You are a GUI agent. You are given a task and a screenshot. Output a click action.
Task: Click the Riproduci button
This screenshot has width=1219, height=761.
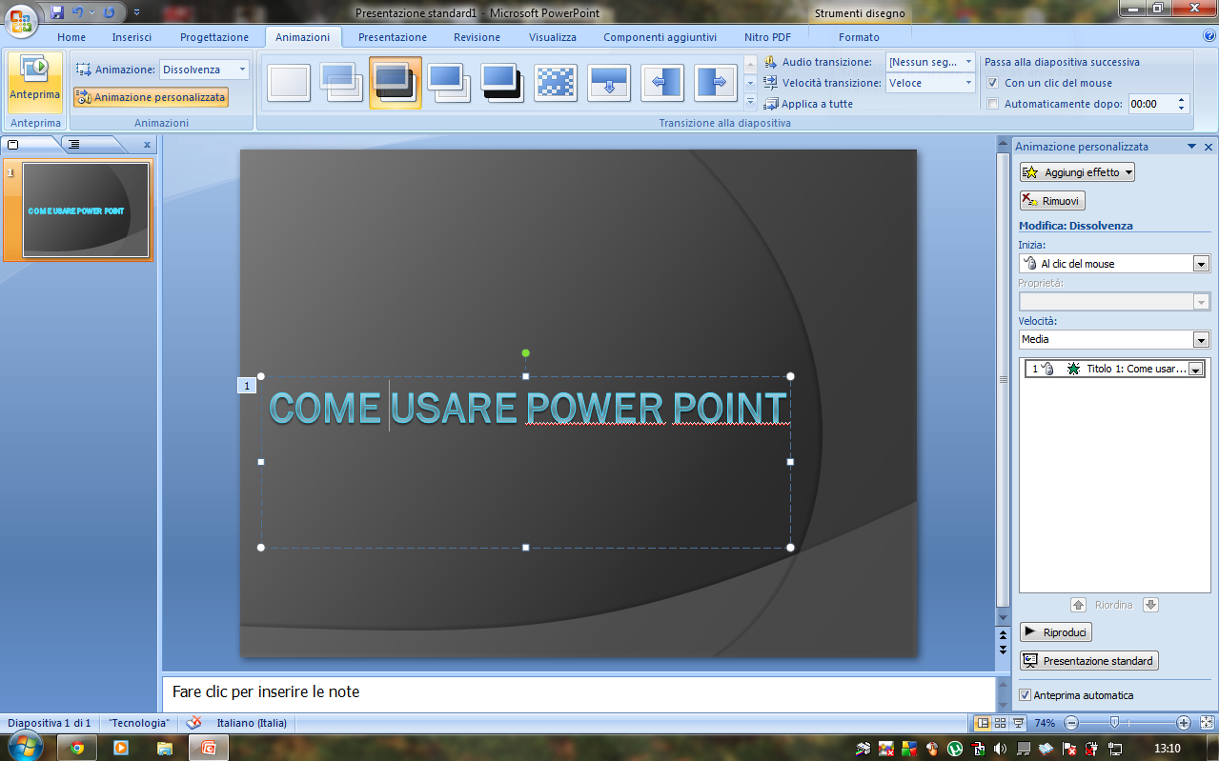tap(1056, 632)
